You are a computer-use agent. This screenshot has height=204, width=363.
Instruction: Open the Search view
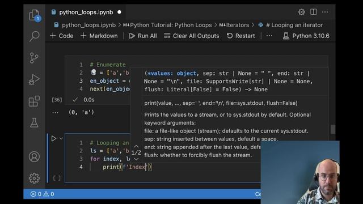point(34,36)
